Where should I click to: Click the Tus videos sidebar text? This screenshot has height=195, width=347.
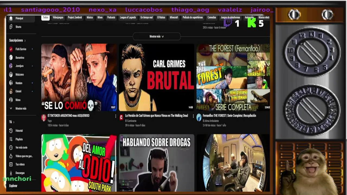20,164
